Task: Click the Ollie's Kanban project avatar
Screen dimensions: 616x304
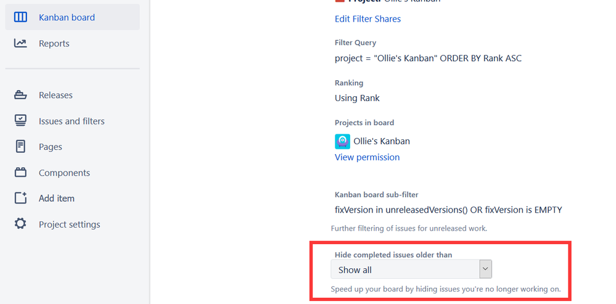Action: pos(342,141)
